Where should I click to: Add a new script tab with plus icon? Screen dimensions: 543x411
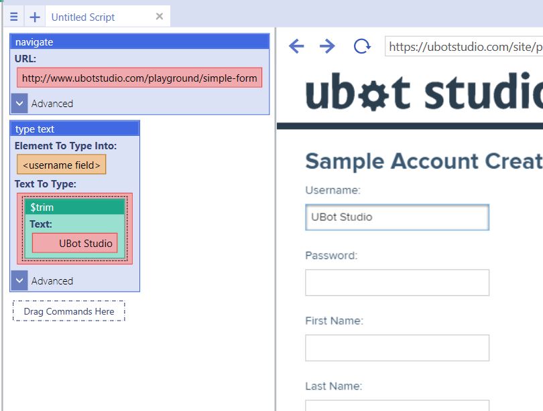[35, 17]
